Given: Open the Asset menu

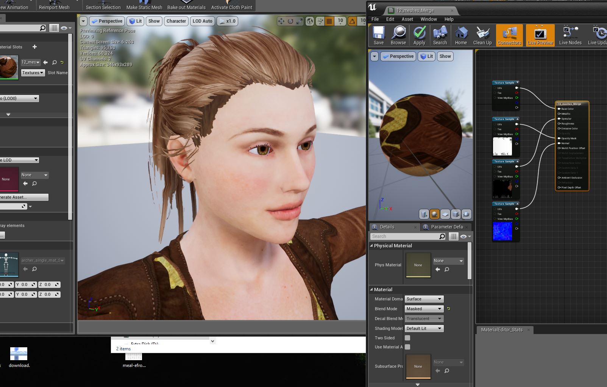Looking at the screenshot, I should click(407, 19).
